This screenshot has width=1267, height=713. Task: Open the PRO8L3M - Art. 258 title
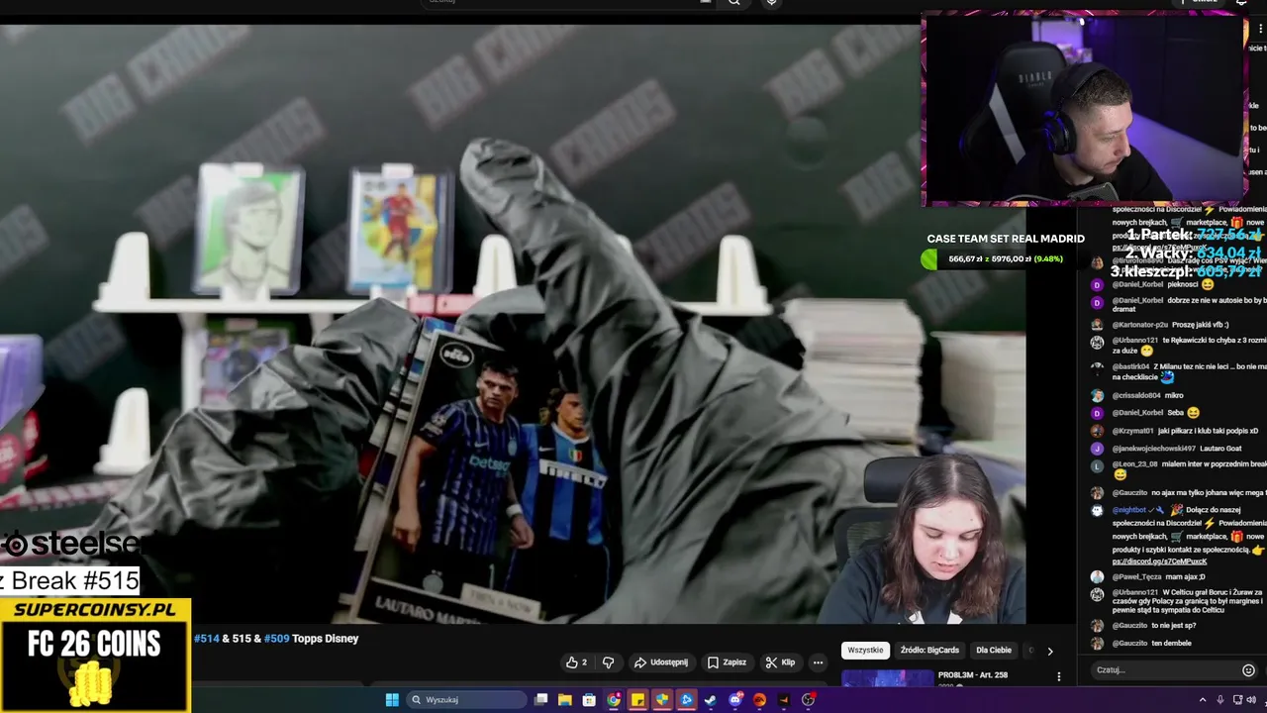(x=973, y=675)
